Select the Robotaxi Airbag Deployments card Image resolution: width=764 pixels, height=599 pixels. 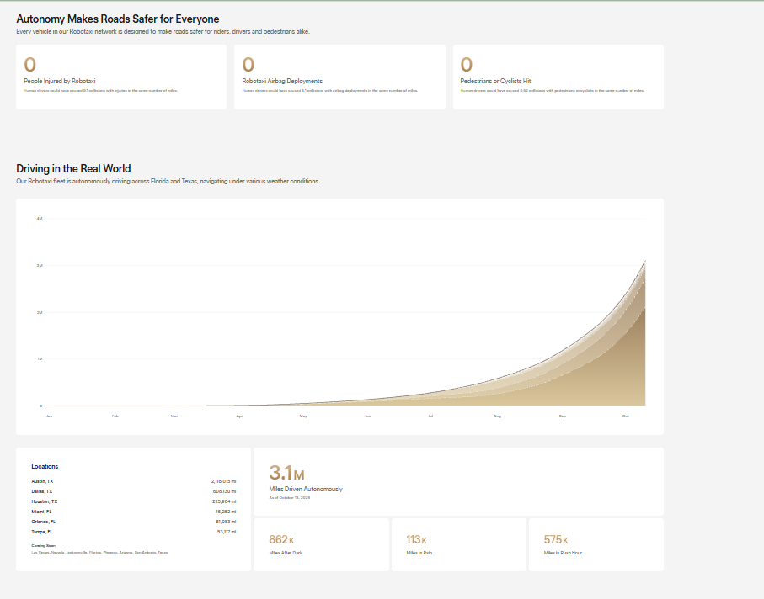pyautogui.click(x=339, y=77)
